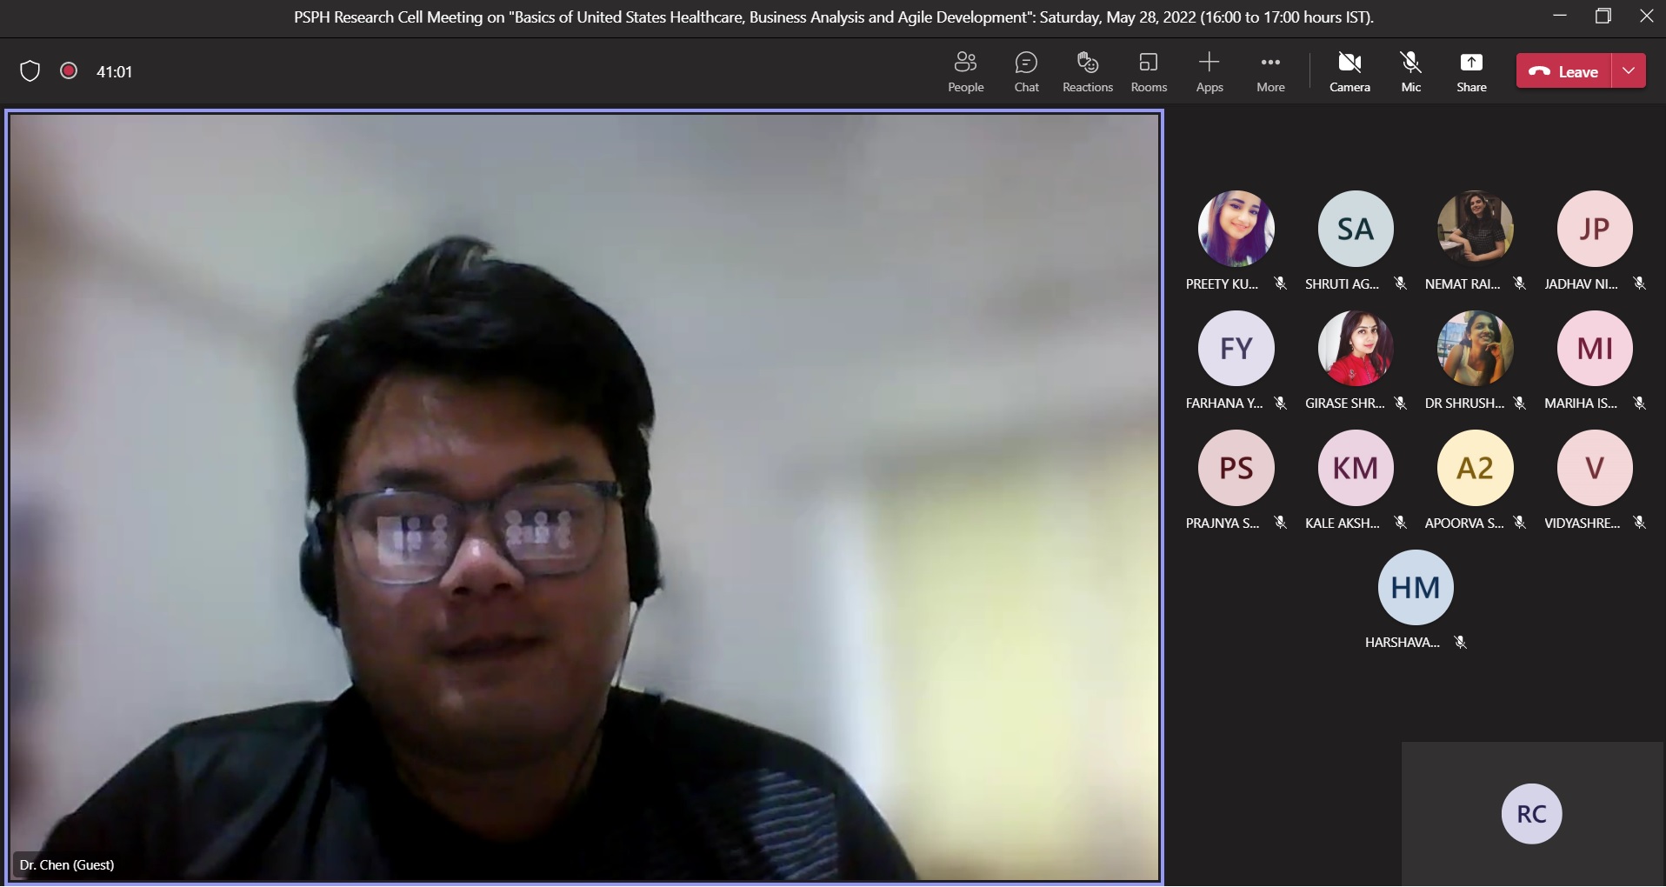This screenshot has width=1666, height=887.
Task: Select the HM Harshava... participant tile
Action: pos(1415,588)
